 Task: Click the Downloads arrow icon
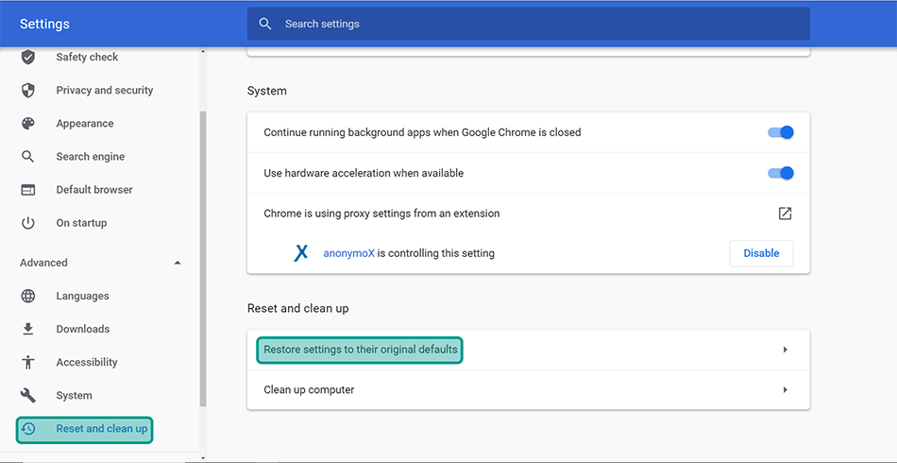(28, 329)
